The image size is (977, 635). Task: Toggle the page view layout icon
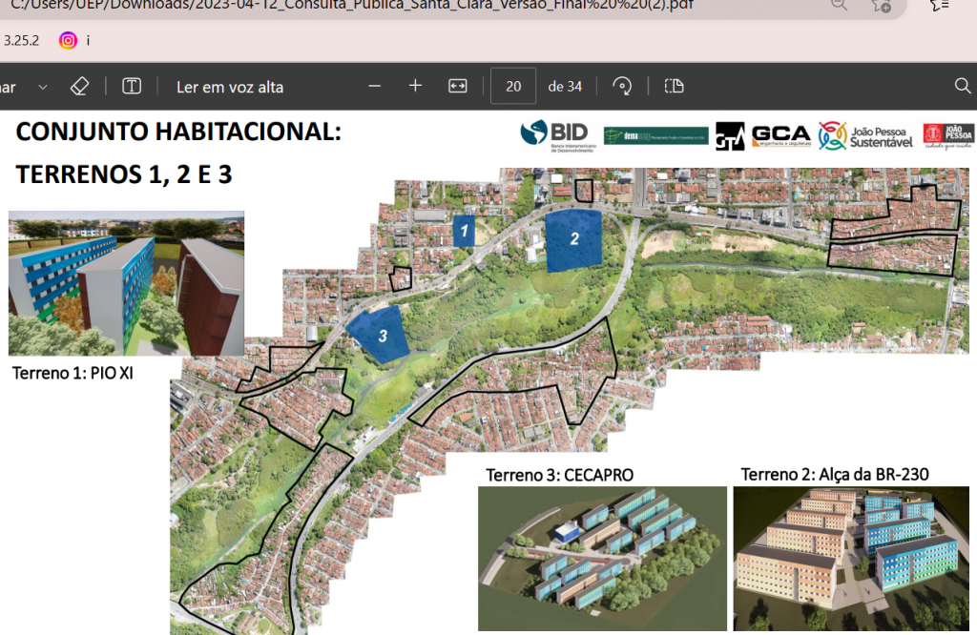[675, 86]
